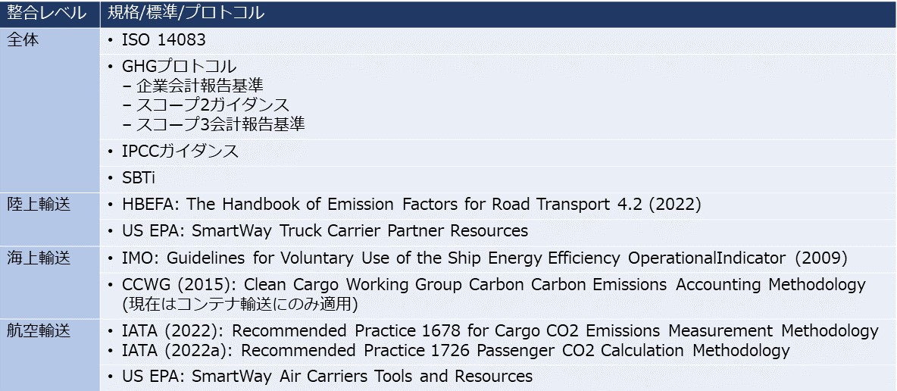The width and height of the screenshot is (897, 391).
Task: Select the 海上輸送 row label cell
Action: [50, 281]
